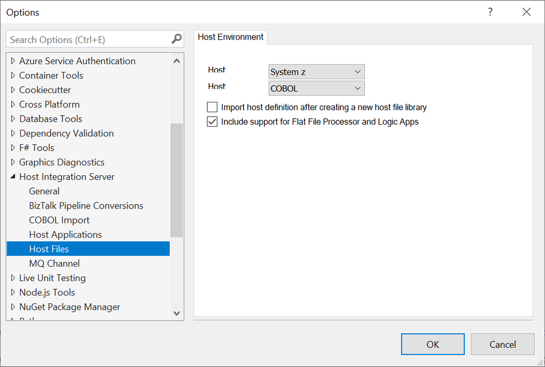
Task: Expand the Graphics Diagnostics node
Action: tap(13, 162)
